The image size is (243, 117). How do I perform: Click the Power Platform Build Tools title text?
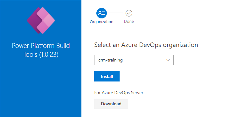pos(41,46)
